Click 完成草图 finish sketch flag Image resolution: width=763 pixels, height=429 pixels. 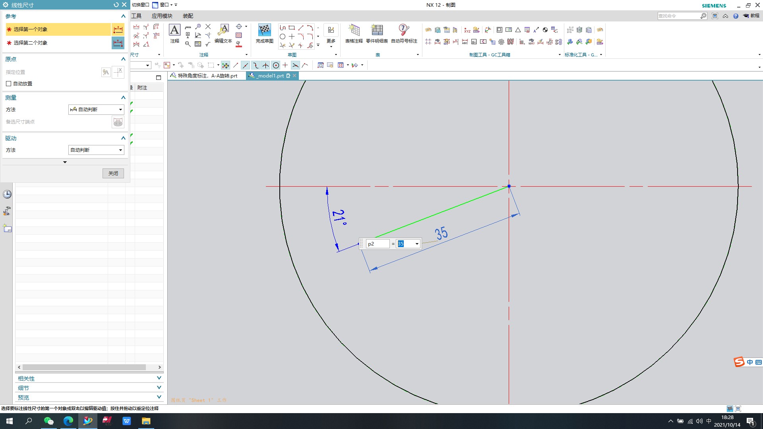coord(264,34)
